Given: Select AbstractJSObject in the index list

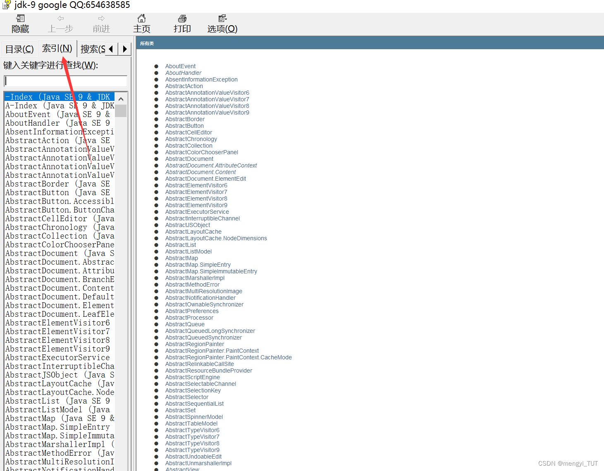Looking at the screenshot, I should pyautogui.click(x=60, y=375).
